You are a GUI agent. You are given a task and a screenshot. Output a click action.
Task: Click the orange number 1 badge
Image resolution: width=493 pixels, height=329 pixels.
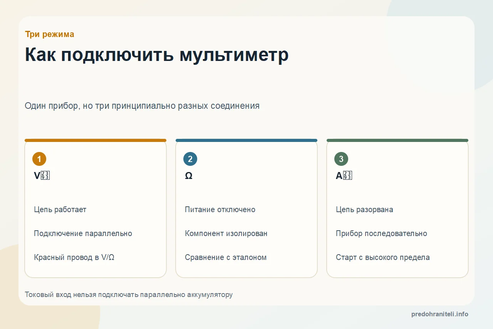coord(39,159)
